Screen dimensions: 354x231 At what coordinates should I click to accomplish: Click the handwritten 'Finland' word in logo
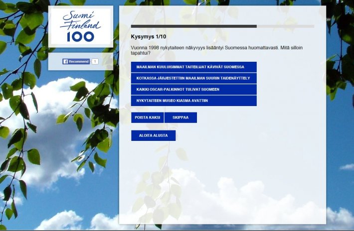(82, 24)
